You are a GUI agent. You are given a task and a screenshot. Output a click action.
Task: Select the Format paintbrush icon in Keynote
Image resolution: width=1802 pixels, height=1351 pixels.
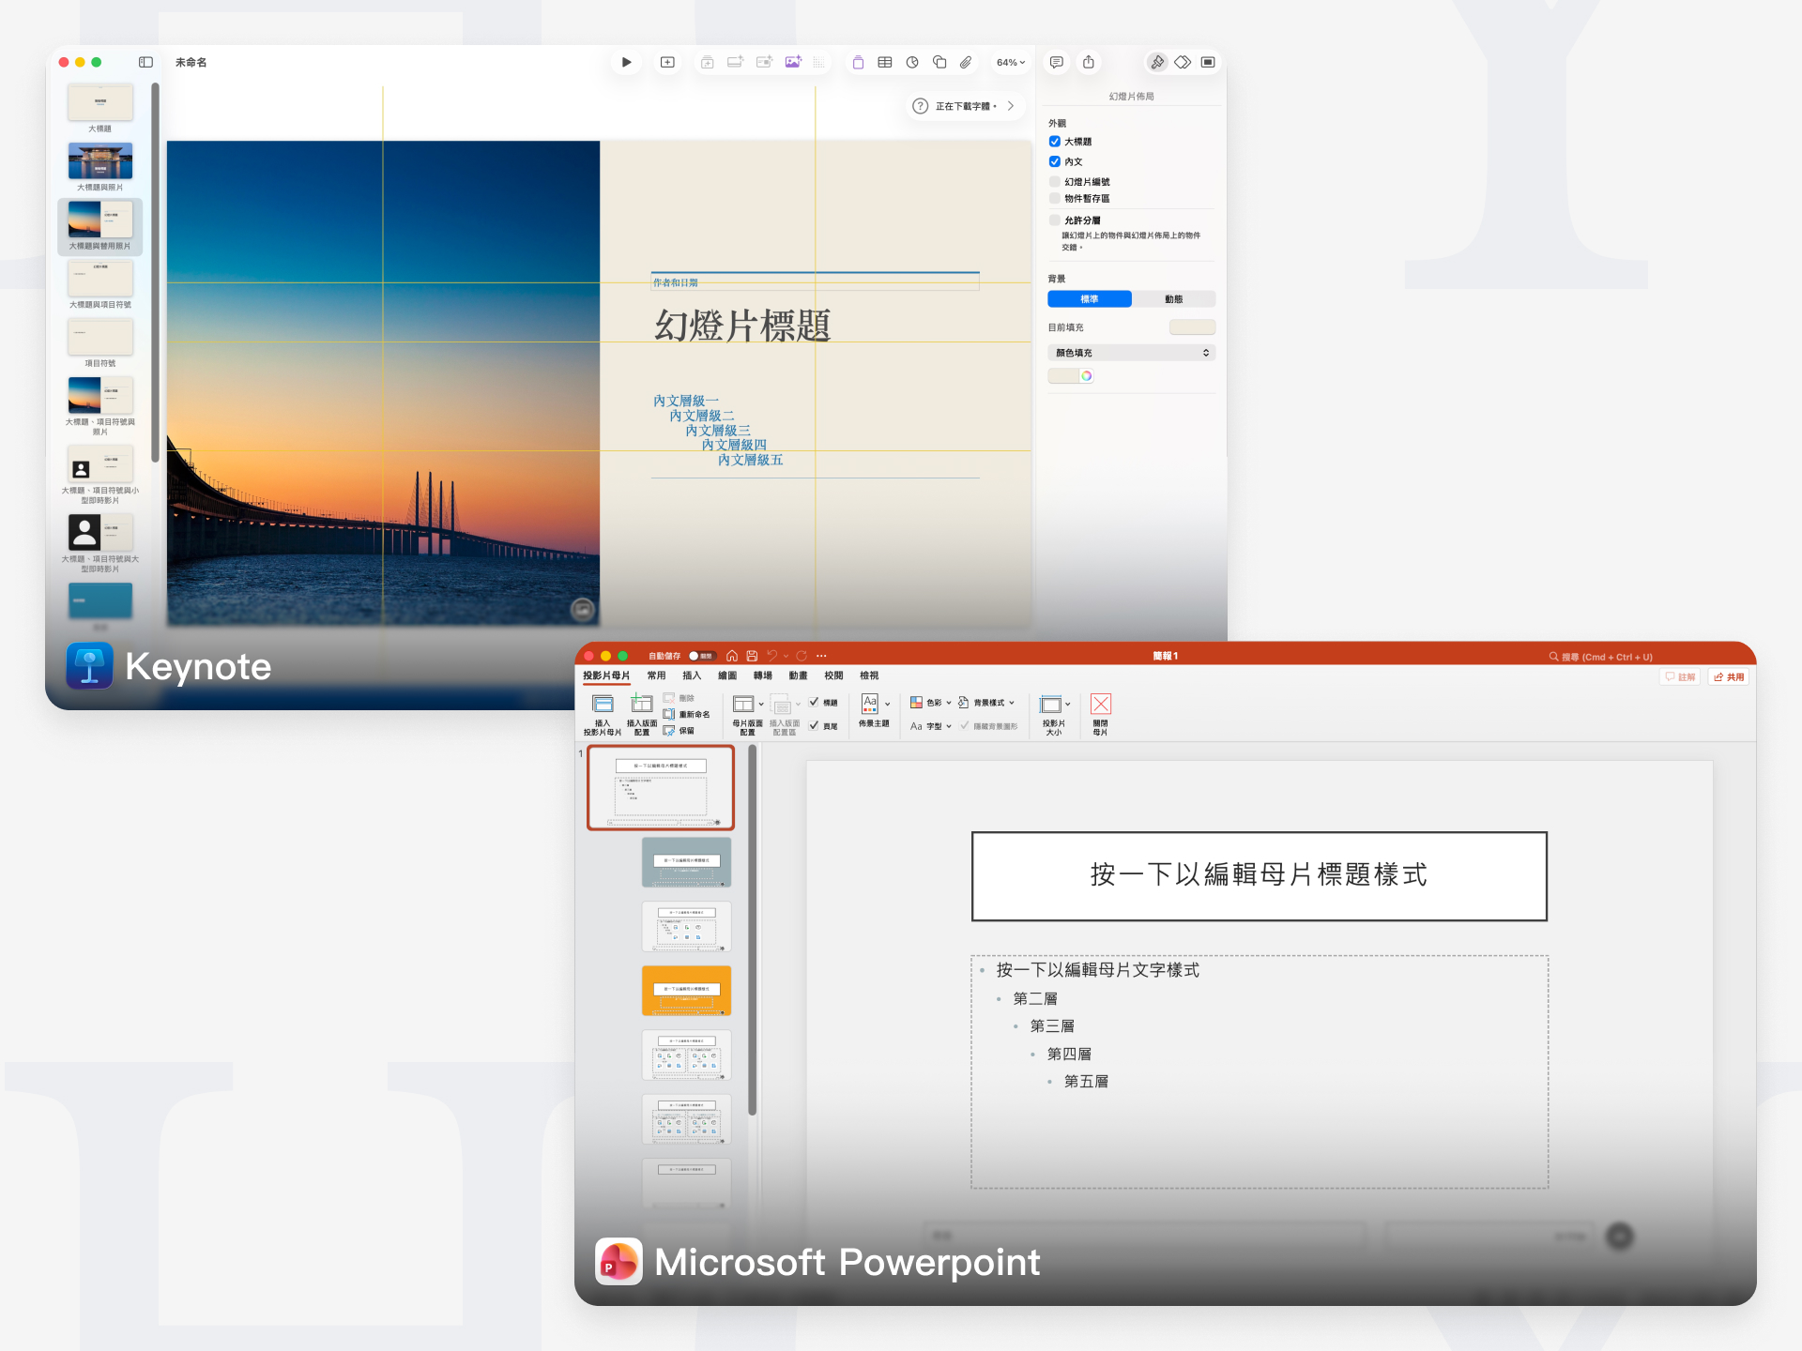coord(1155,62)
